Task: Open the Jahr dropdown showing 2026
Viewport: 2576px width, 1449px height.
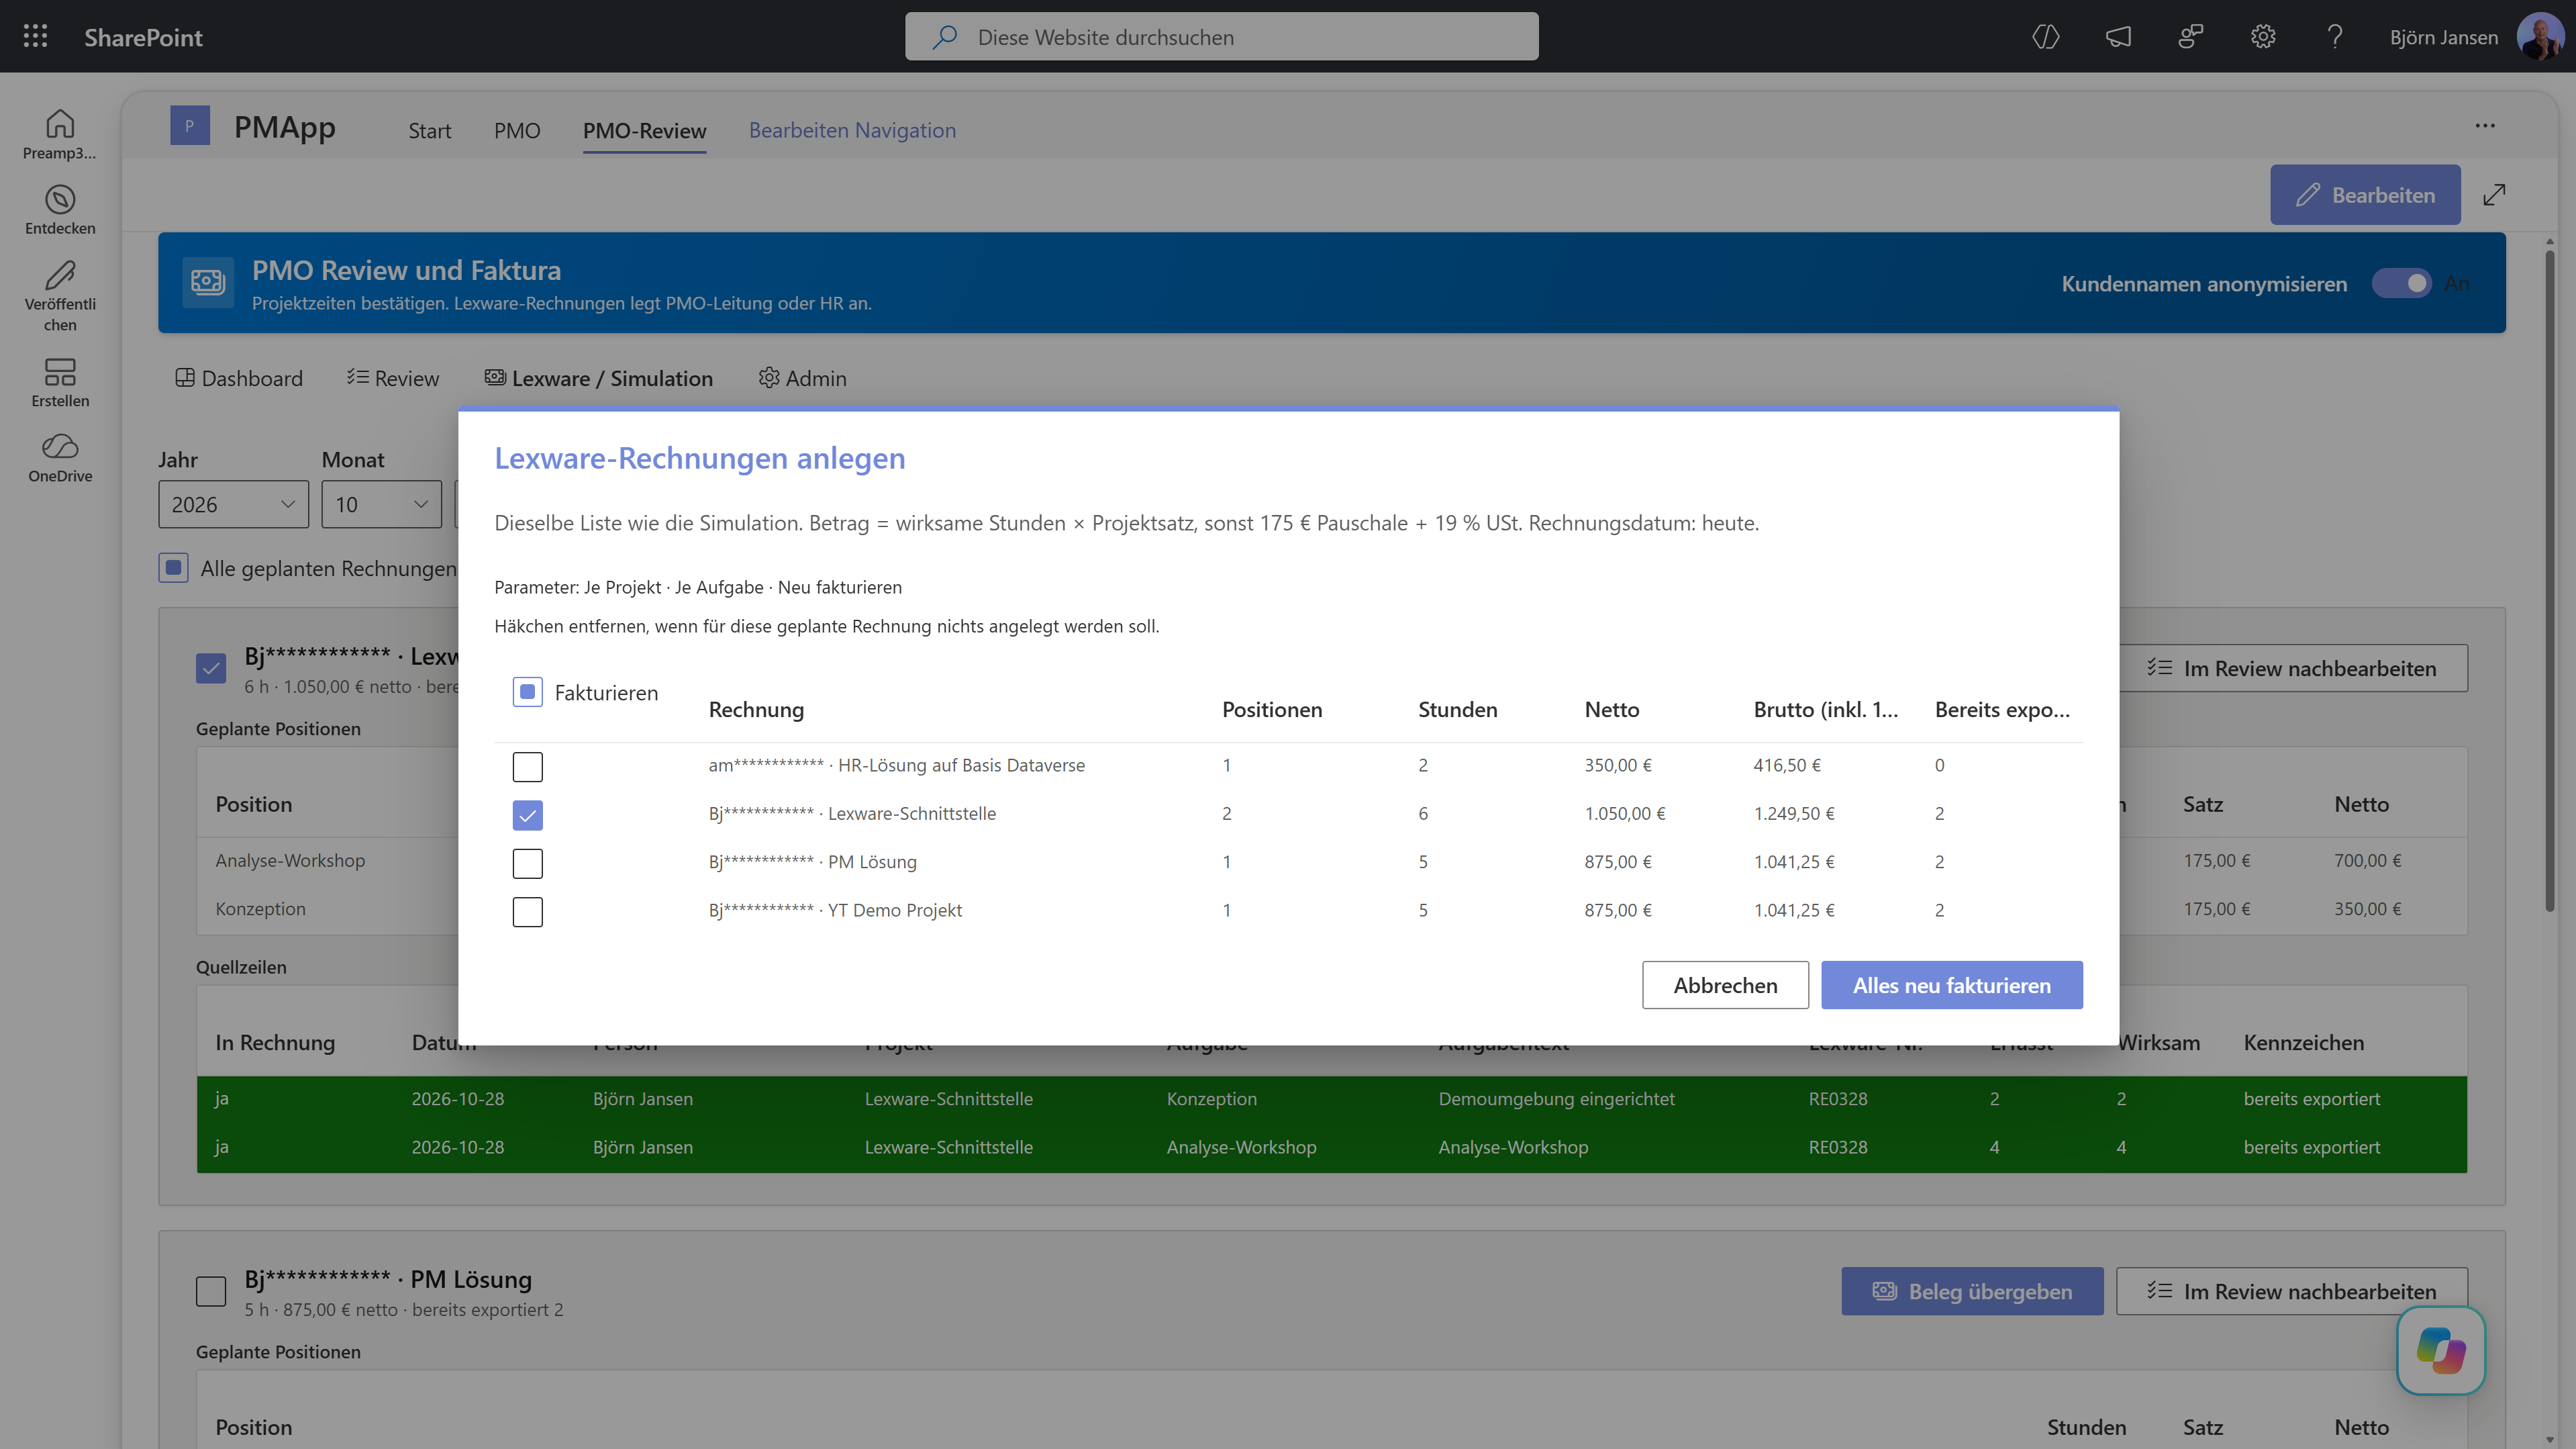Action: tap(233, 504)
